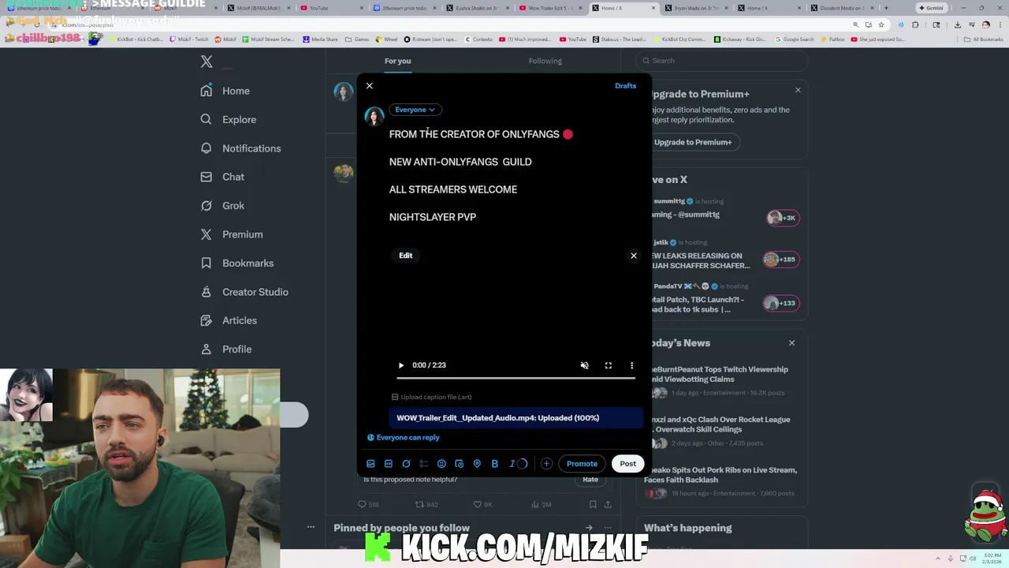Schedule the post with calendar icon
This screenshot has height=568, width=1009.
pos(459,464)
